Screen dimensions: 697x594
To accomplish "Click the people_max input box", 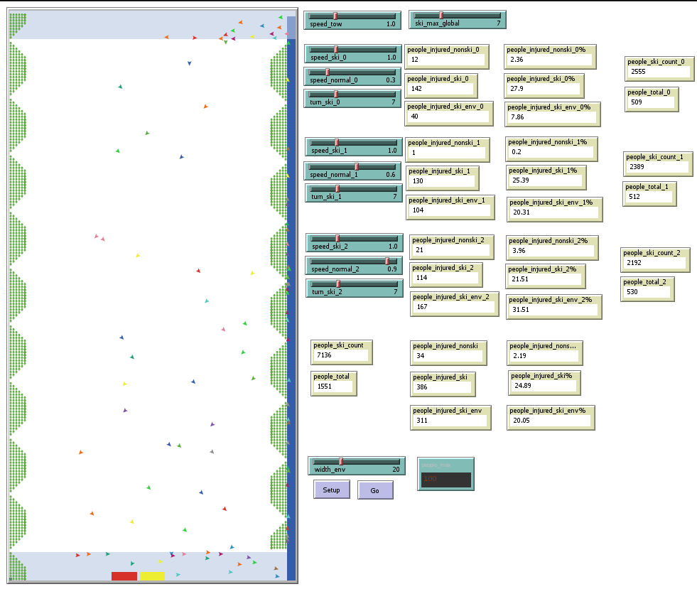I will click(x=445, y=480).
